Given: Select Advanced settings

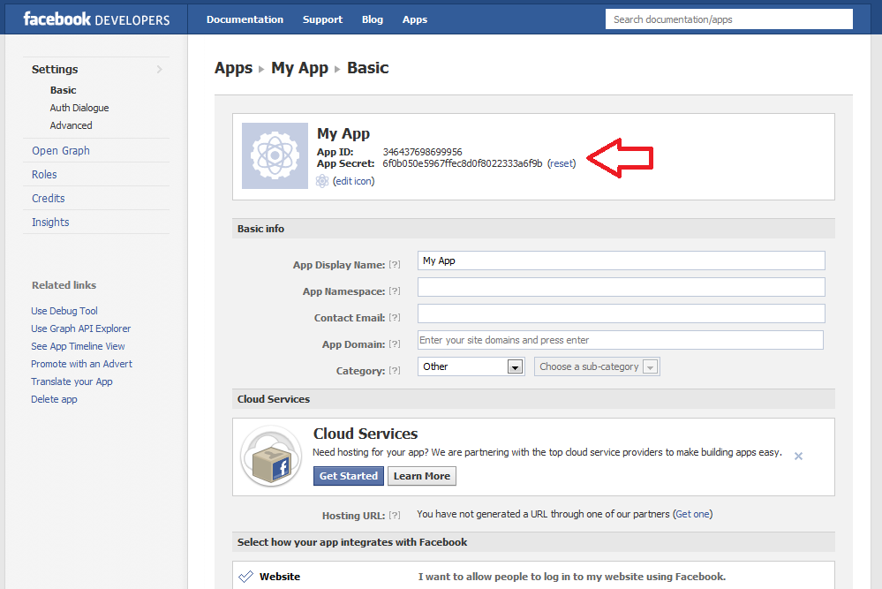Looking at the screenshot, I should (71, 125).
